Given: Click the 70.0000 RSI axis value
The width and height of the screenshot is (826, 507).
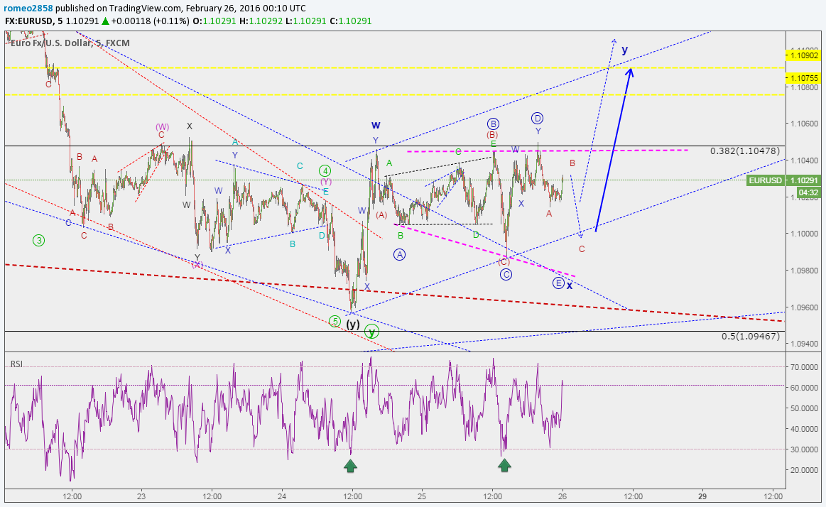Looking at the screenshot, I should click(x=804, y=367).
